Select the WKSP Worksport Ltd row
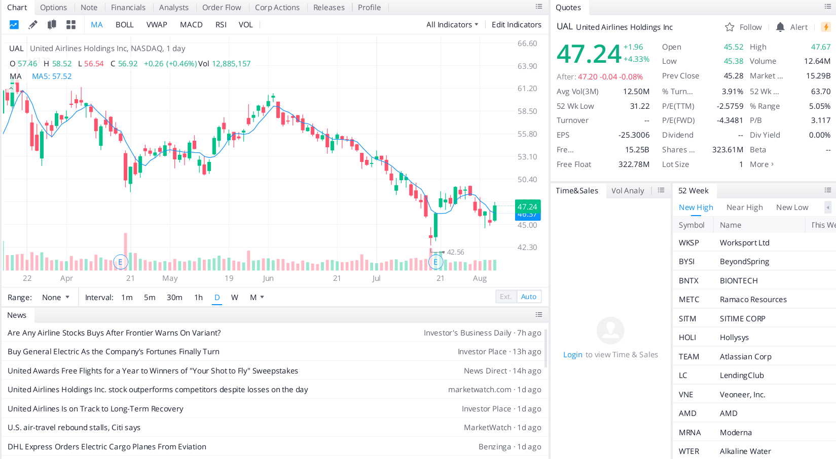This screenshot has height=459, width=836. click(754, 243)
